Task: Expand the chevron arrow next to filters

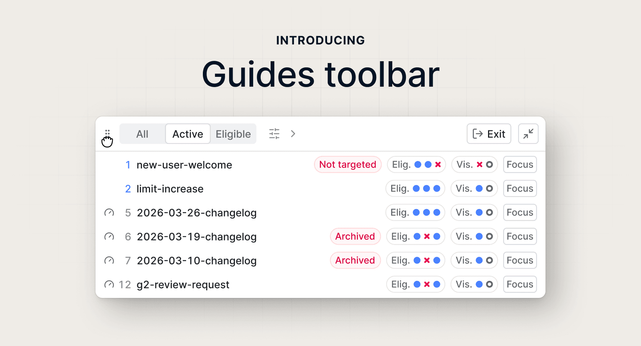Action: point(293,134)
